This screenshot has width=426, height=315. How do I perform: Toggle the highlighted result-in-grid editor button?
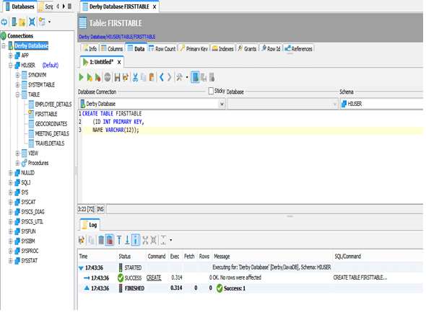tap(196, 78)
